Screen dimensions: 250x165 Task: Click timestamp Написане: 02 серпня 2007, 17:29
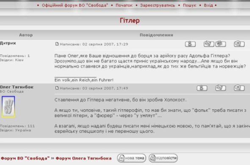click(94, 44)
